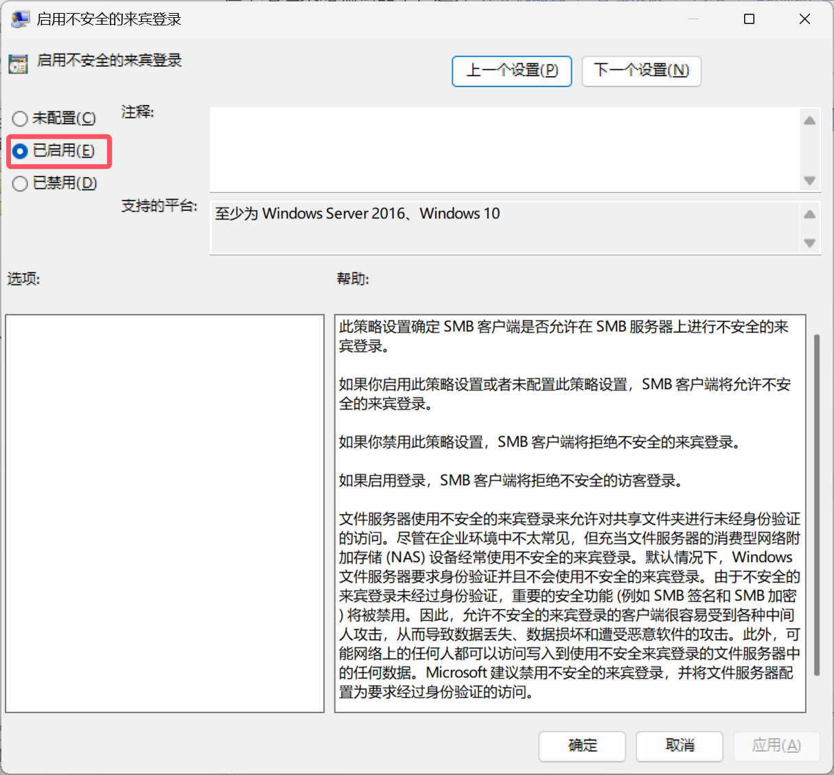Click the policy icon in the title bar
Screen dimensions: 834x775
pyautogui.click(x=20, y=19)
